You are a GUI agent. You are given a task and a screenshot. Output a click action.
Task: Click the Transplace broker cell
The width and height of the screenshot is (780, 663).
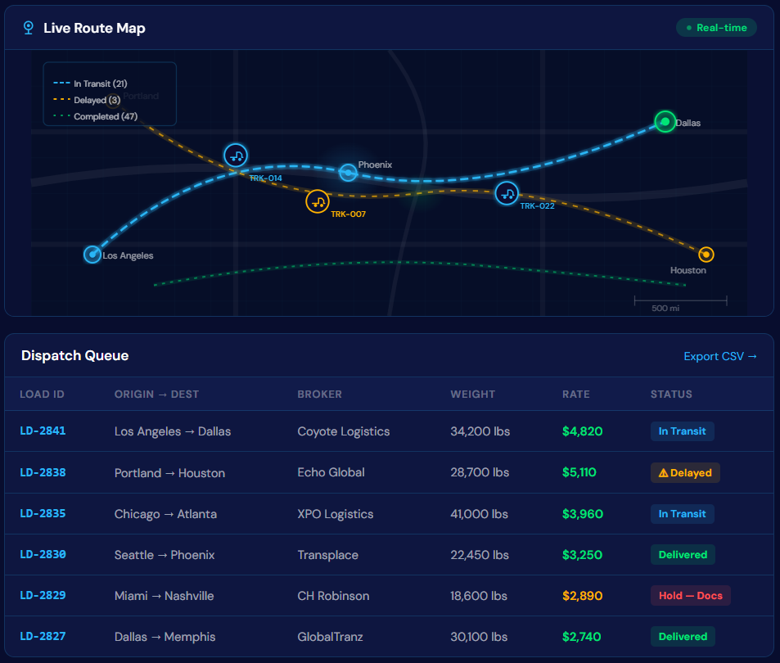click(328, 555)
